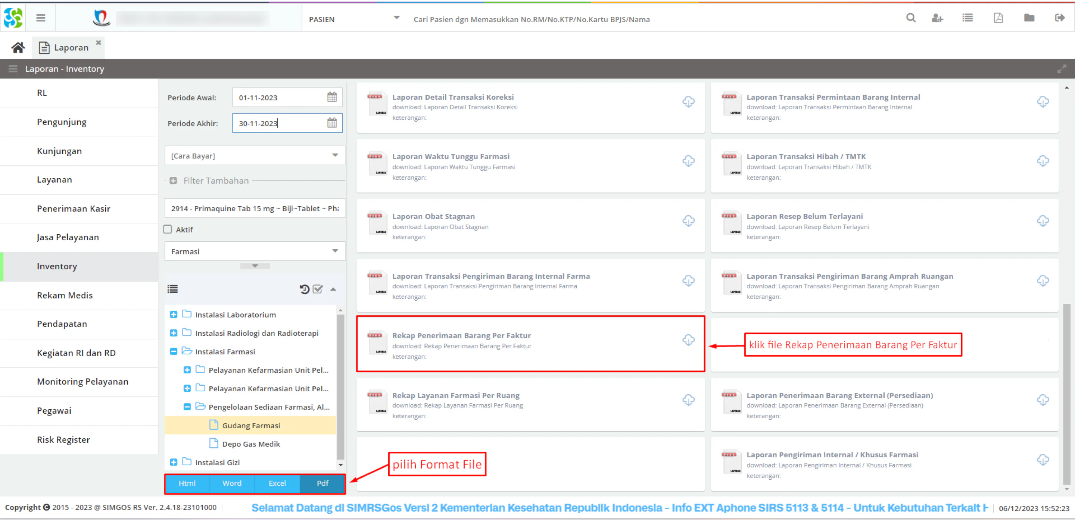Screen dimensions: 1075x520
Task: Expand the Filter Tambahan section
Action: (173, 181)
